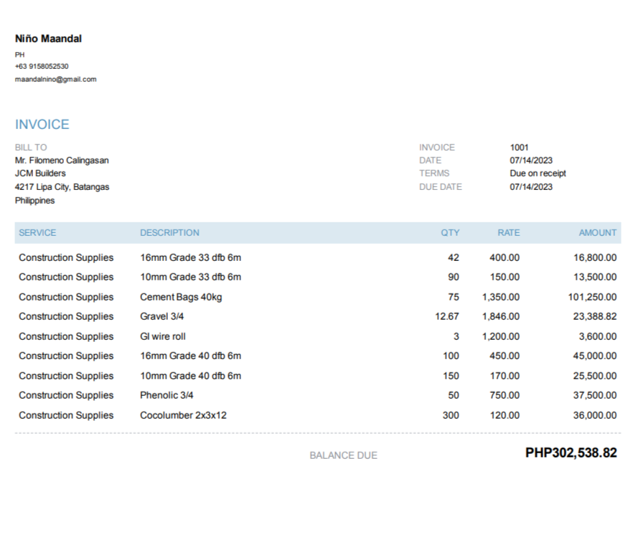The height and width of the screenshot is (552, 638).
Task: Select amount 36,000.00
Action: (595, 415)
